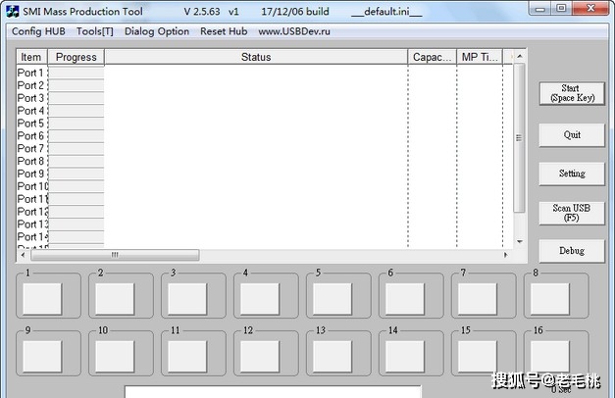
Task: Click port slot box 5
Action: click(x=333, y=299)
